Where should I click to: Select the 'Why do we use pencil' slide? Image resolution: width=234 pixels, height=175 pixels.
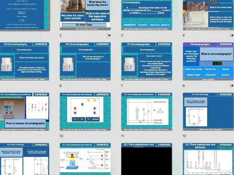[85, 61]
